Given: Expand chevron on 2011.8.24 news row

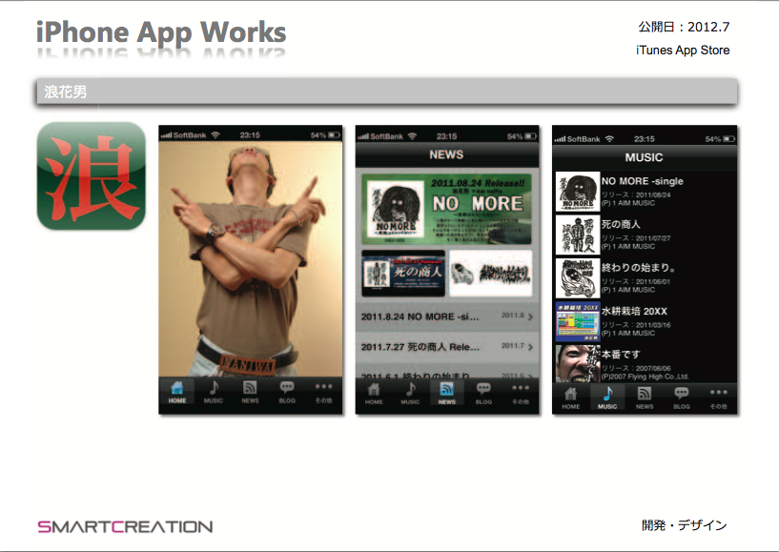Looking at the screenshot, I should (531, 317).
